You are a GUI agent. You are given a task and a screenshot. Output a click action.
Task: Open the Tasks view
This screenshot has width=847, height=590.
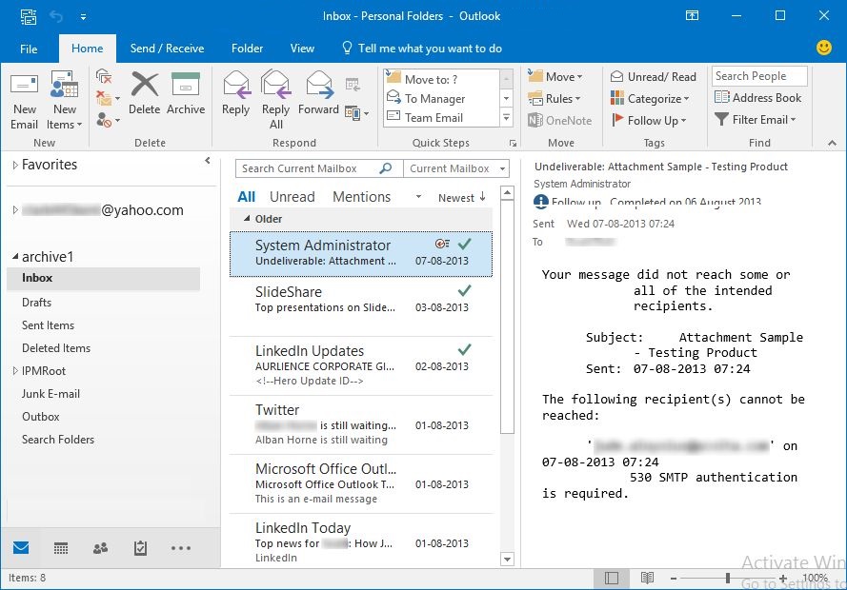[140, 548]
